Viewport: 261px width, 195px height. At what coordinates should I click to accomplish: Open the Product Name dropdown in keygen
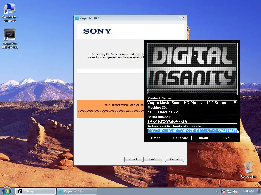pyautogui.click(x=192, y=103)
